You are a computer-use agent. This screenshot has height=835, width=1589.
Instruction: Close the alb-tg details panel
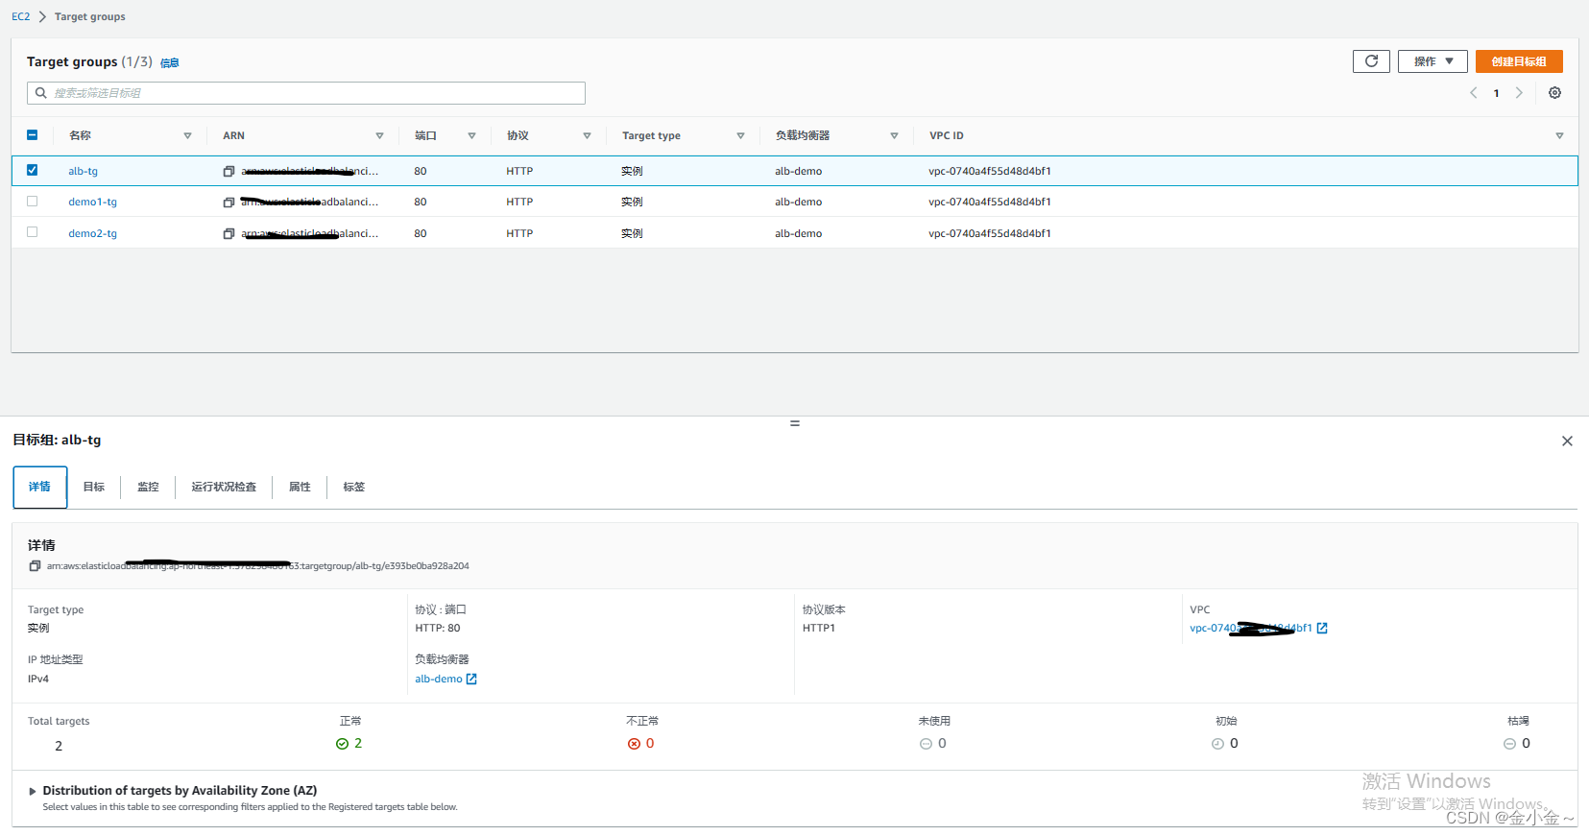click(x=1567, y=441)
